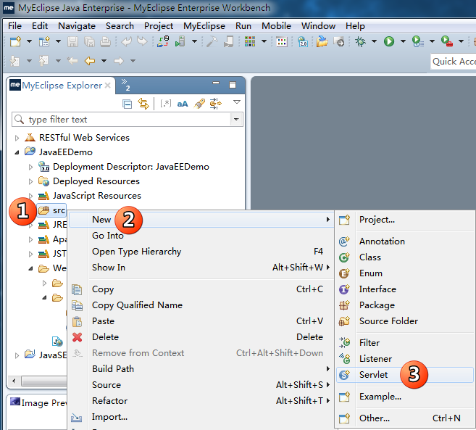Open Explorer view menu triangle

[x=237, y=102]
